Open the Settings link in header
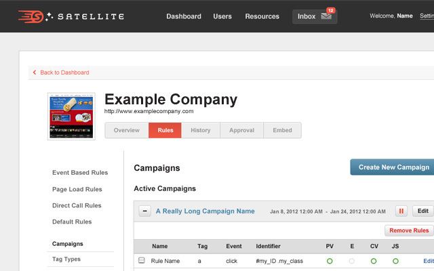The width and height of the screenshot is (434, 271). point(427,16)
